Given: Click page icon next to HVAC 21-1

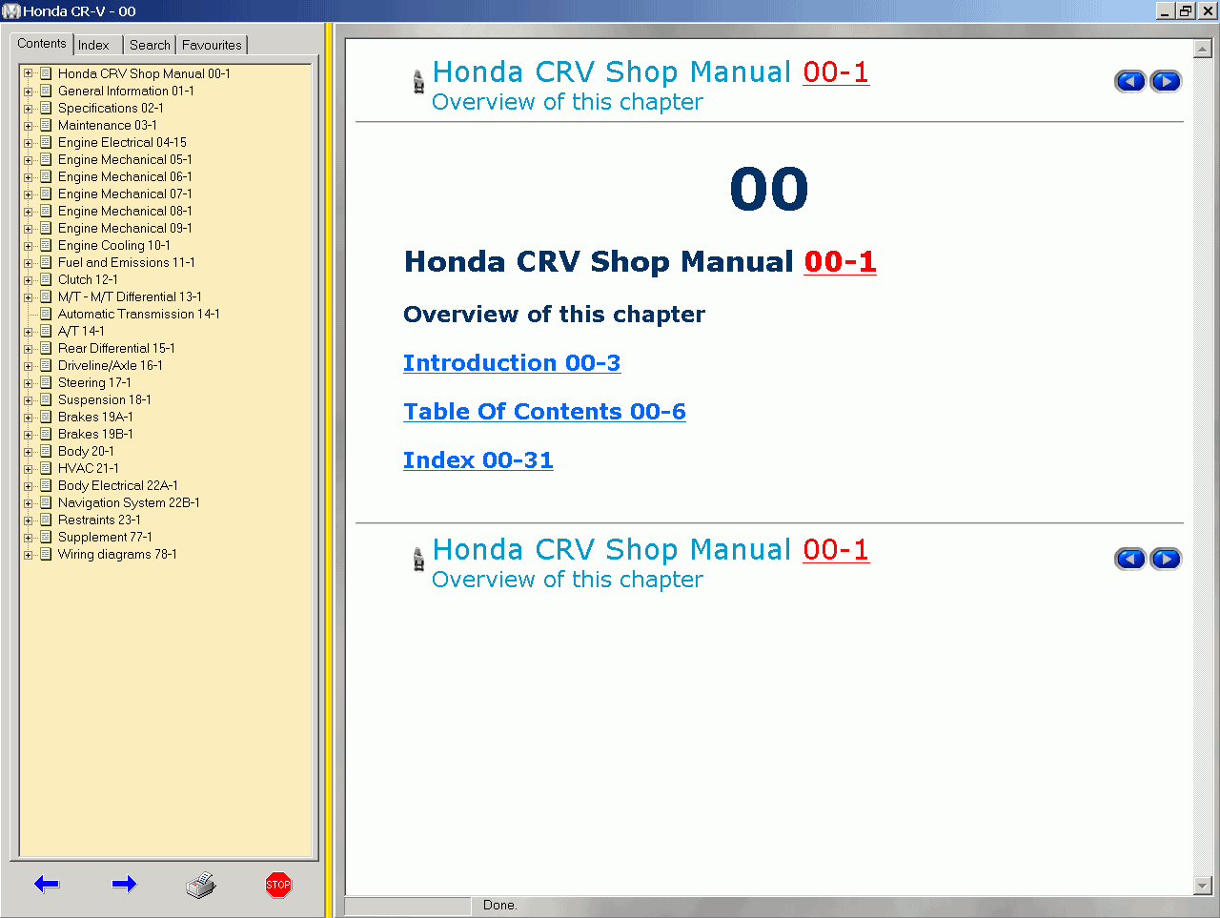Looking at the screenshot, I should [45, 468].
